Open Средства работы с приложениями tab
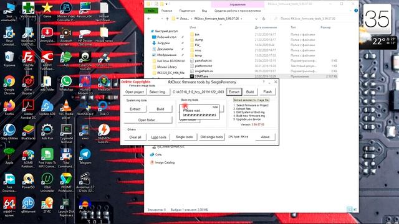 click(x=238, y=11)
